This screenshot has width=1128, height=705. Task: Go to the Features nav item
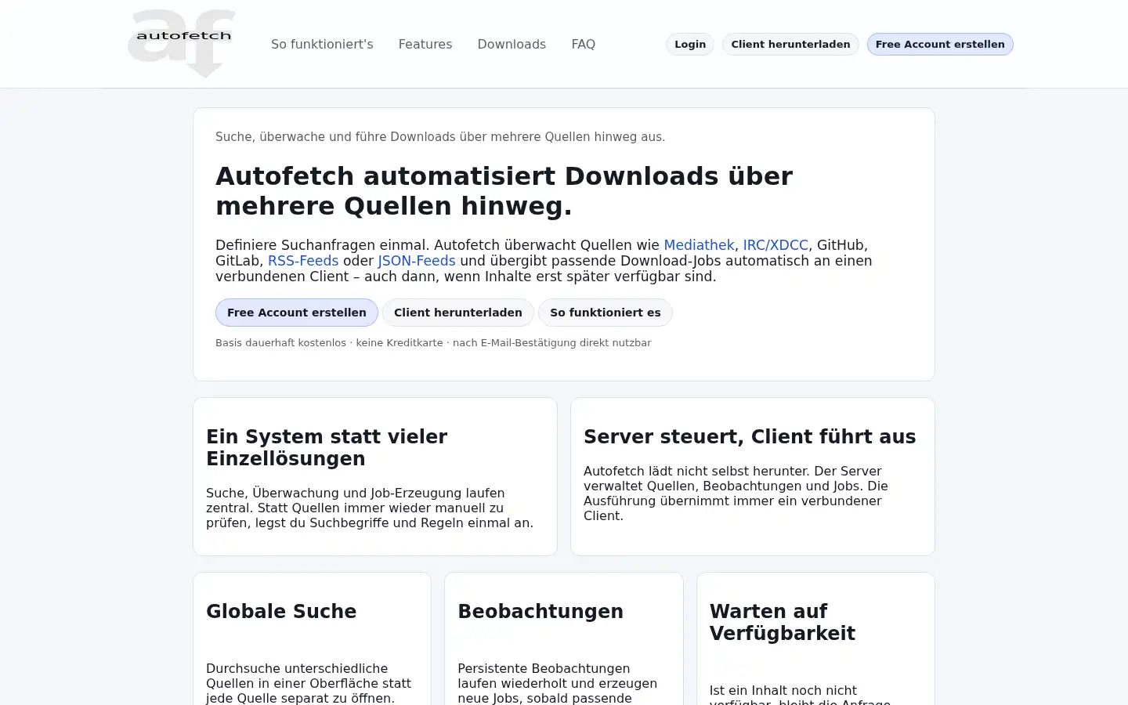(x=425, y=45)
